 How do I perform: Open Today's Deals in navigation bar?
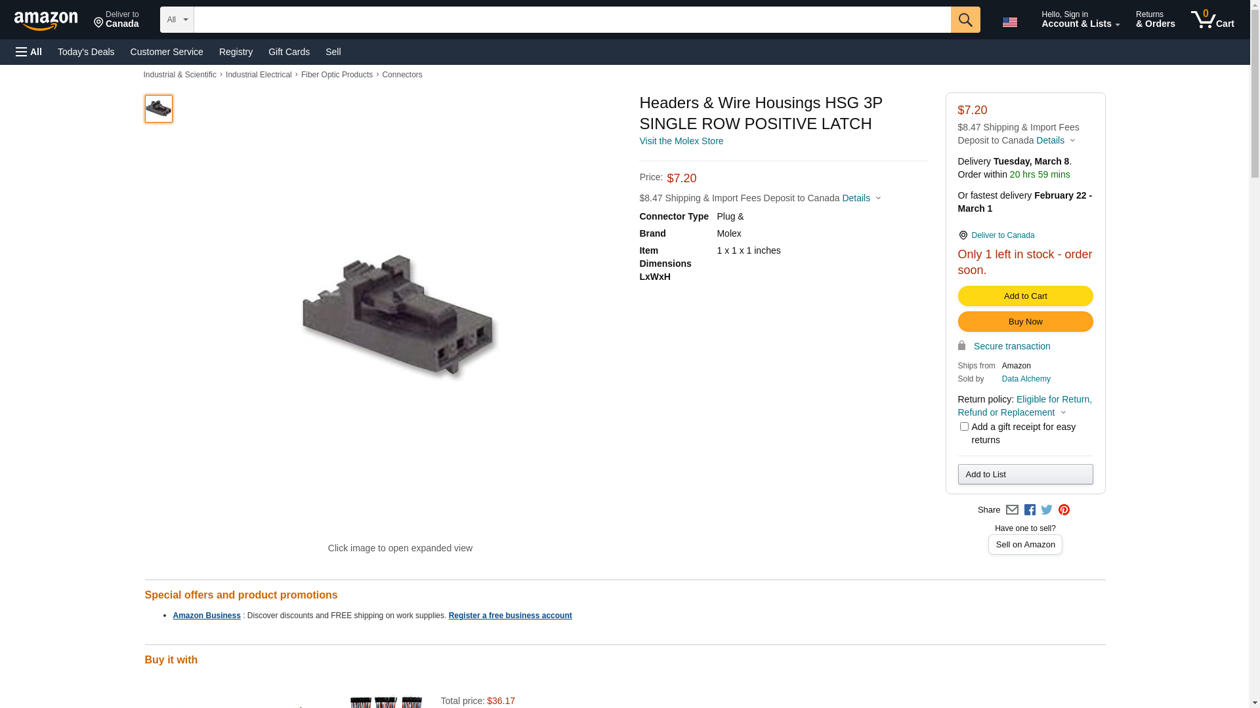point(86,52)
